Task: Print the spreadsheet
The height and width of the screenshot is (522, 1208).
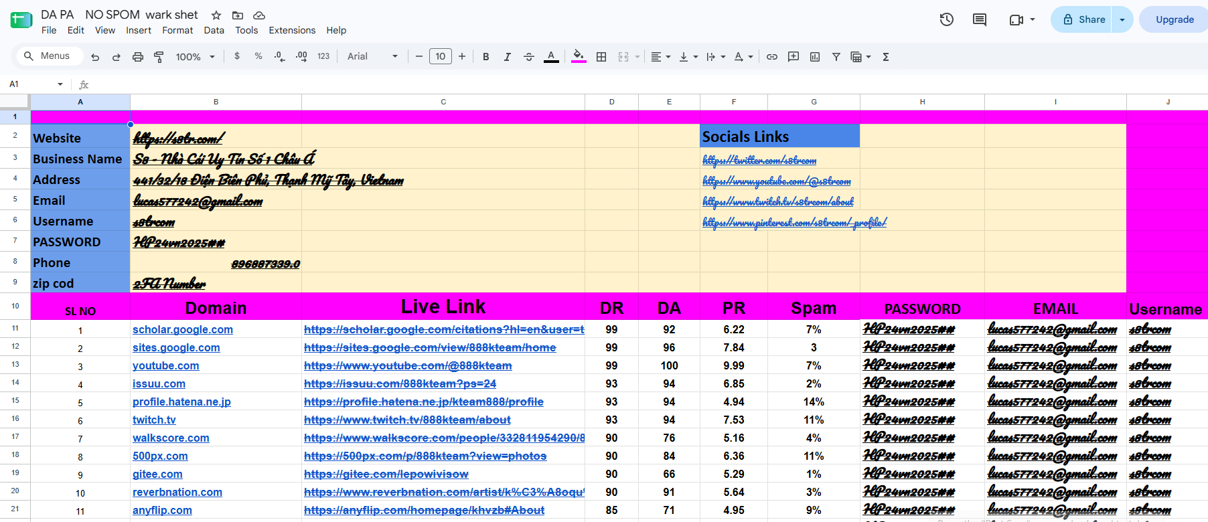Action: coord(138,57)
